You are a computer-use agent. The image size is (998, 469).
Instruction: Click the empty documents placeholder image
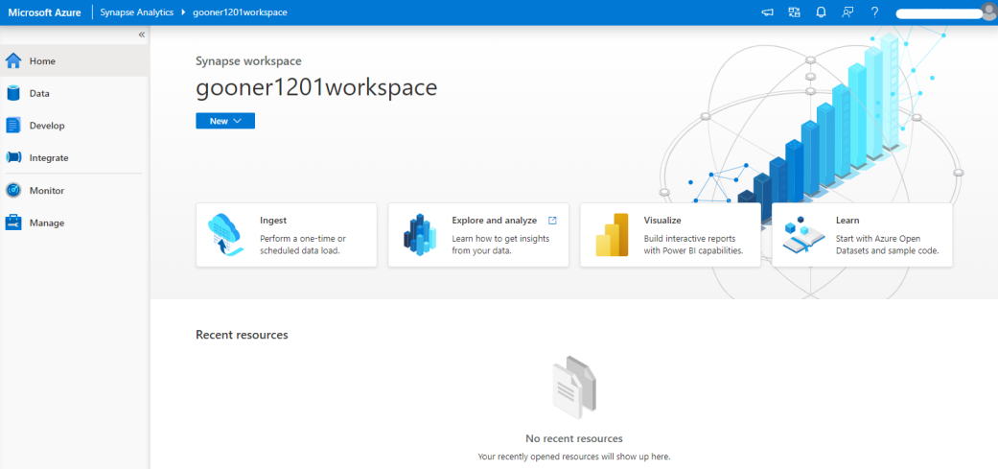[x=574, y=387]
